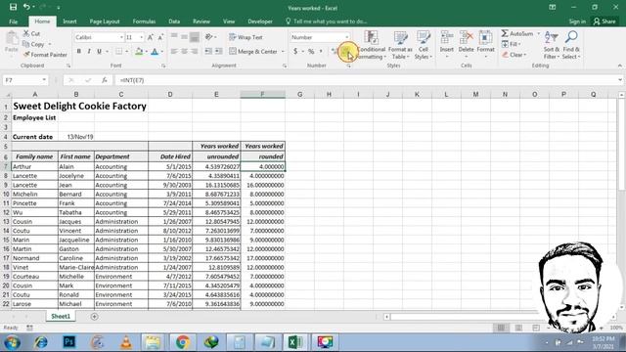Toggle Align Right for the cell

195,51
